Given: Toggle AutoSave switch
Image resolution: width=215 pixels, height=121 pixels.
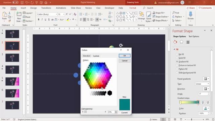Looking at the screenshot, I should tap(15, 2).
